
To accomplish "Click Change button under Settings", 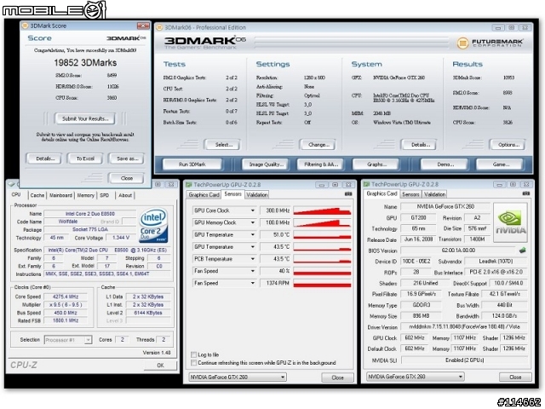I will (x=318, y=145).
